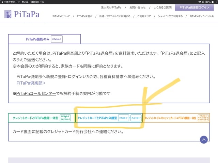Tap the scroll-to-top arrow button
The height and width of the screenshot is (163, 218).
click(204, 140)
